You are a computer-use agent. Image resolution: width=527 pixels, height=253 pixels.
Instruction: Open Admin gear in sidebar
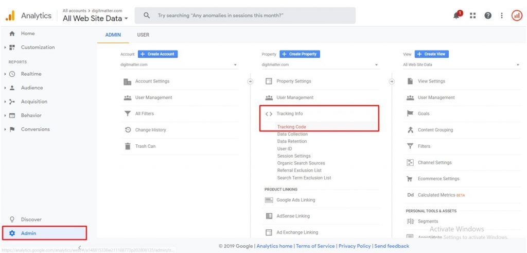tap(28, 233)
